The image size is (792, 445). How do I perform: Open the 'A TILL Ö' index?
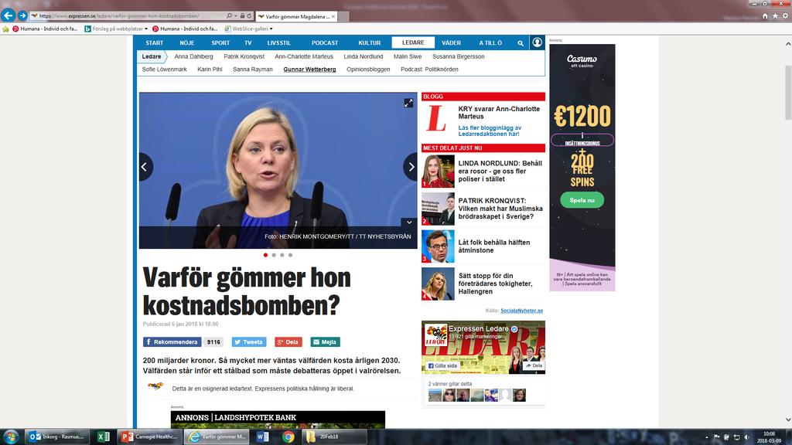[490, 43]
